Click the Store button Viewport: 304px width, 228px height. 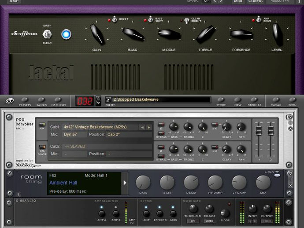pyautogui.click(x=221, y=100)
